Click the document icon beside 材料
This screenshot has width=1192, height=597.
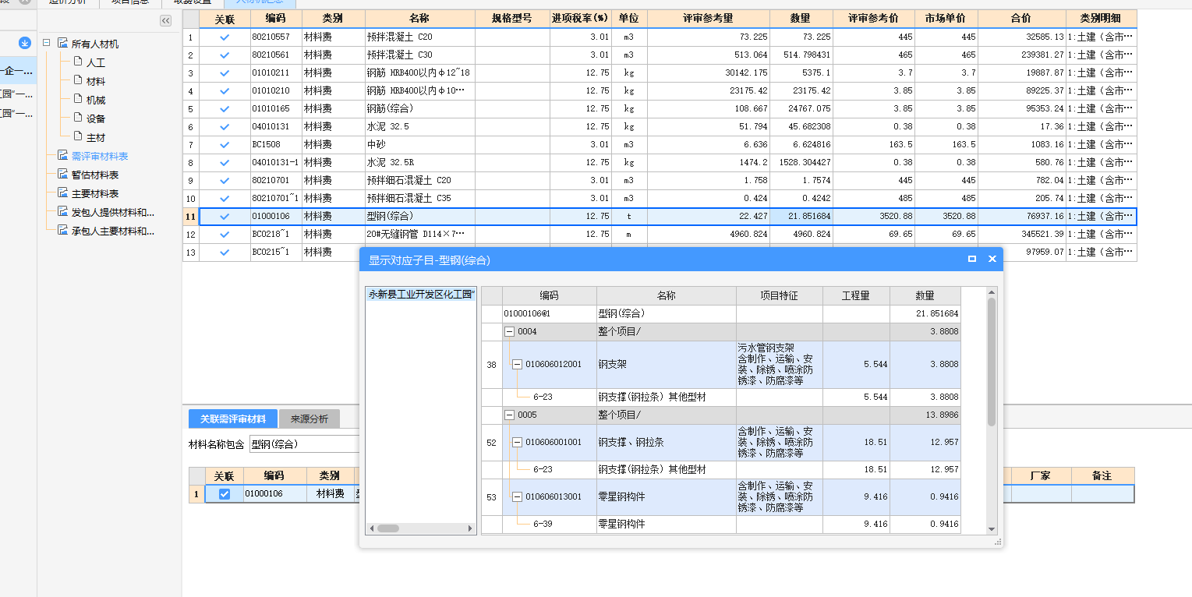(x=77, y=80)
